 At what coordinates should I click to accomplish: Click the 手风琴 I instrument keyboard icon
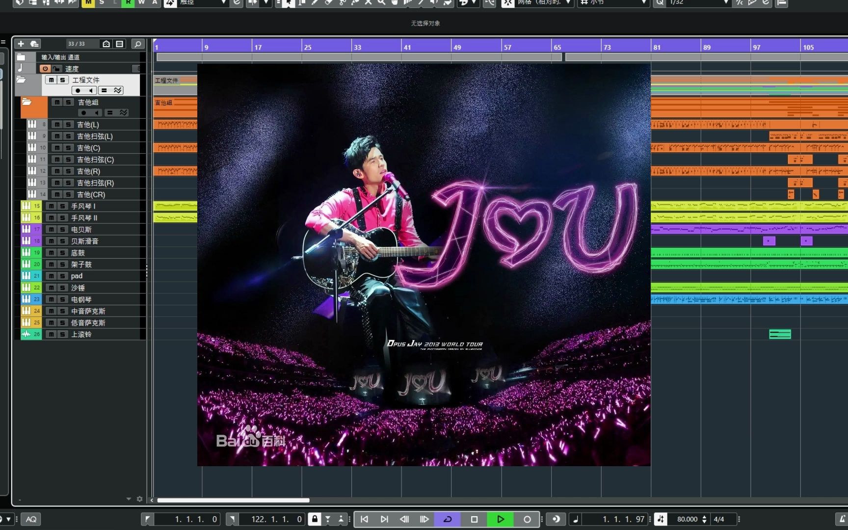[26, 206]
